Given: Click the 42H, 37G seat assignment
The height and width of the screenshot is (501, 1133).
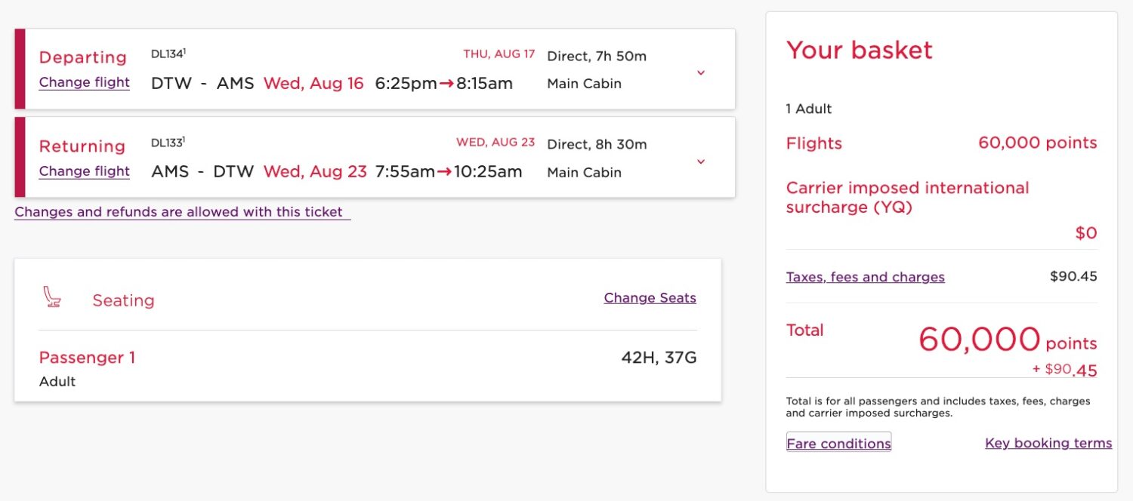Looking at the screenshot, I should tap(659, 358).
